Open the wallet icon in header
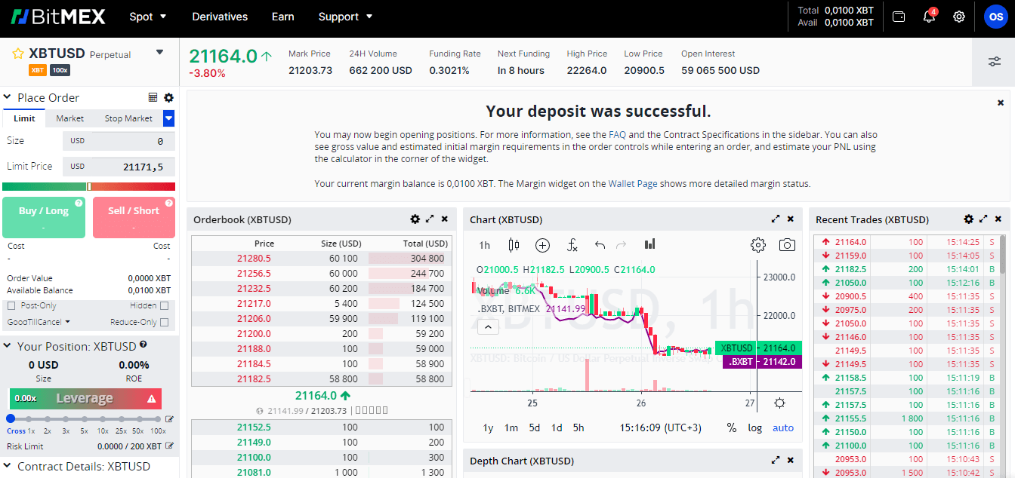 coord(899,17)
